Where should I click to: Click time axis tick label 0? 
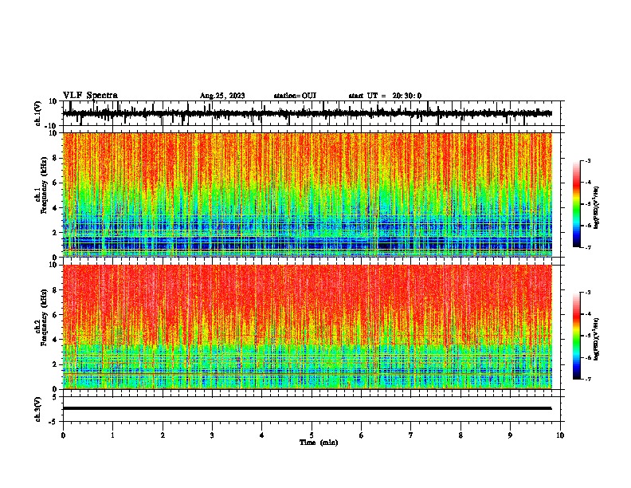[63, 435]
